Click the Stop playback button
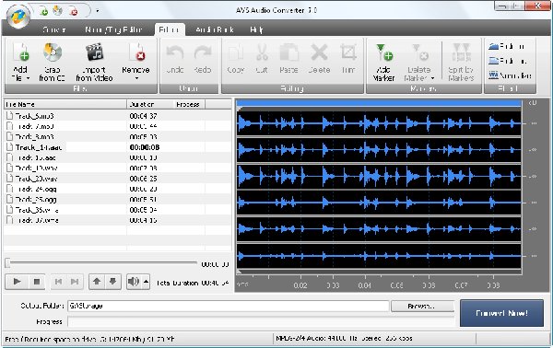Screen dimensions: 553x348 [x=36, y=282]
